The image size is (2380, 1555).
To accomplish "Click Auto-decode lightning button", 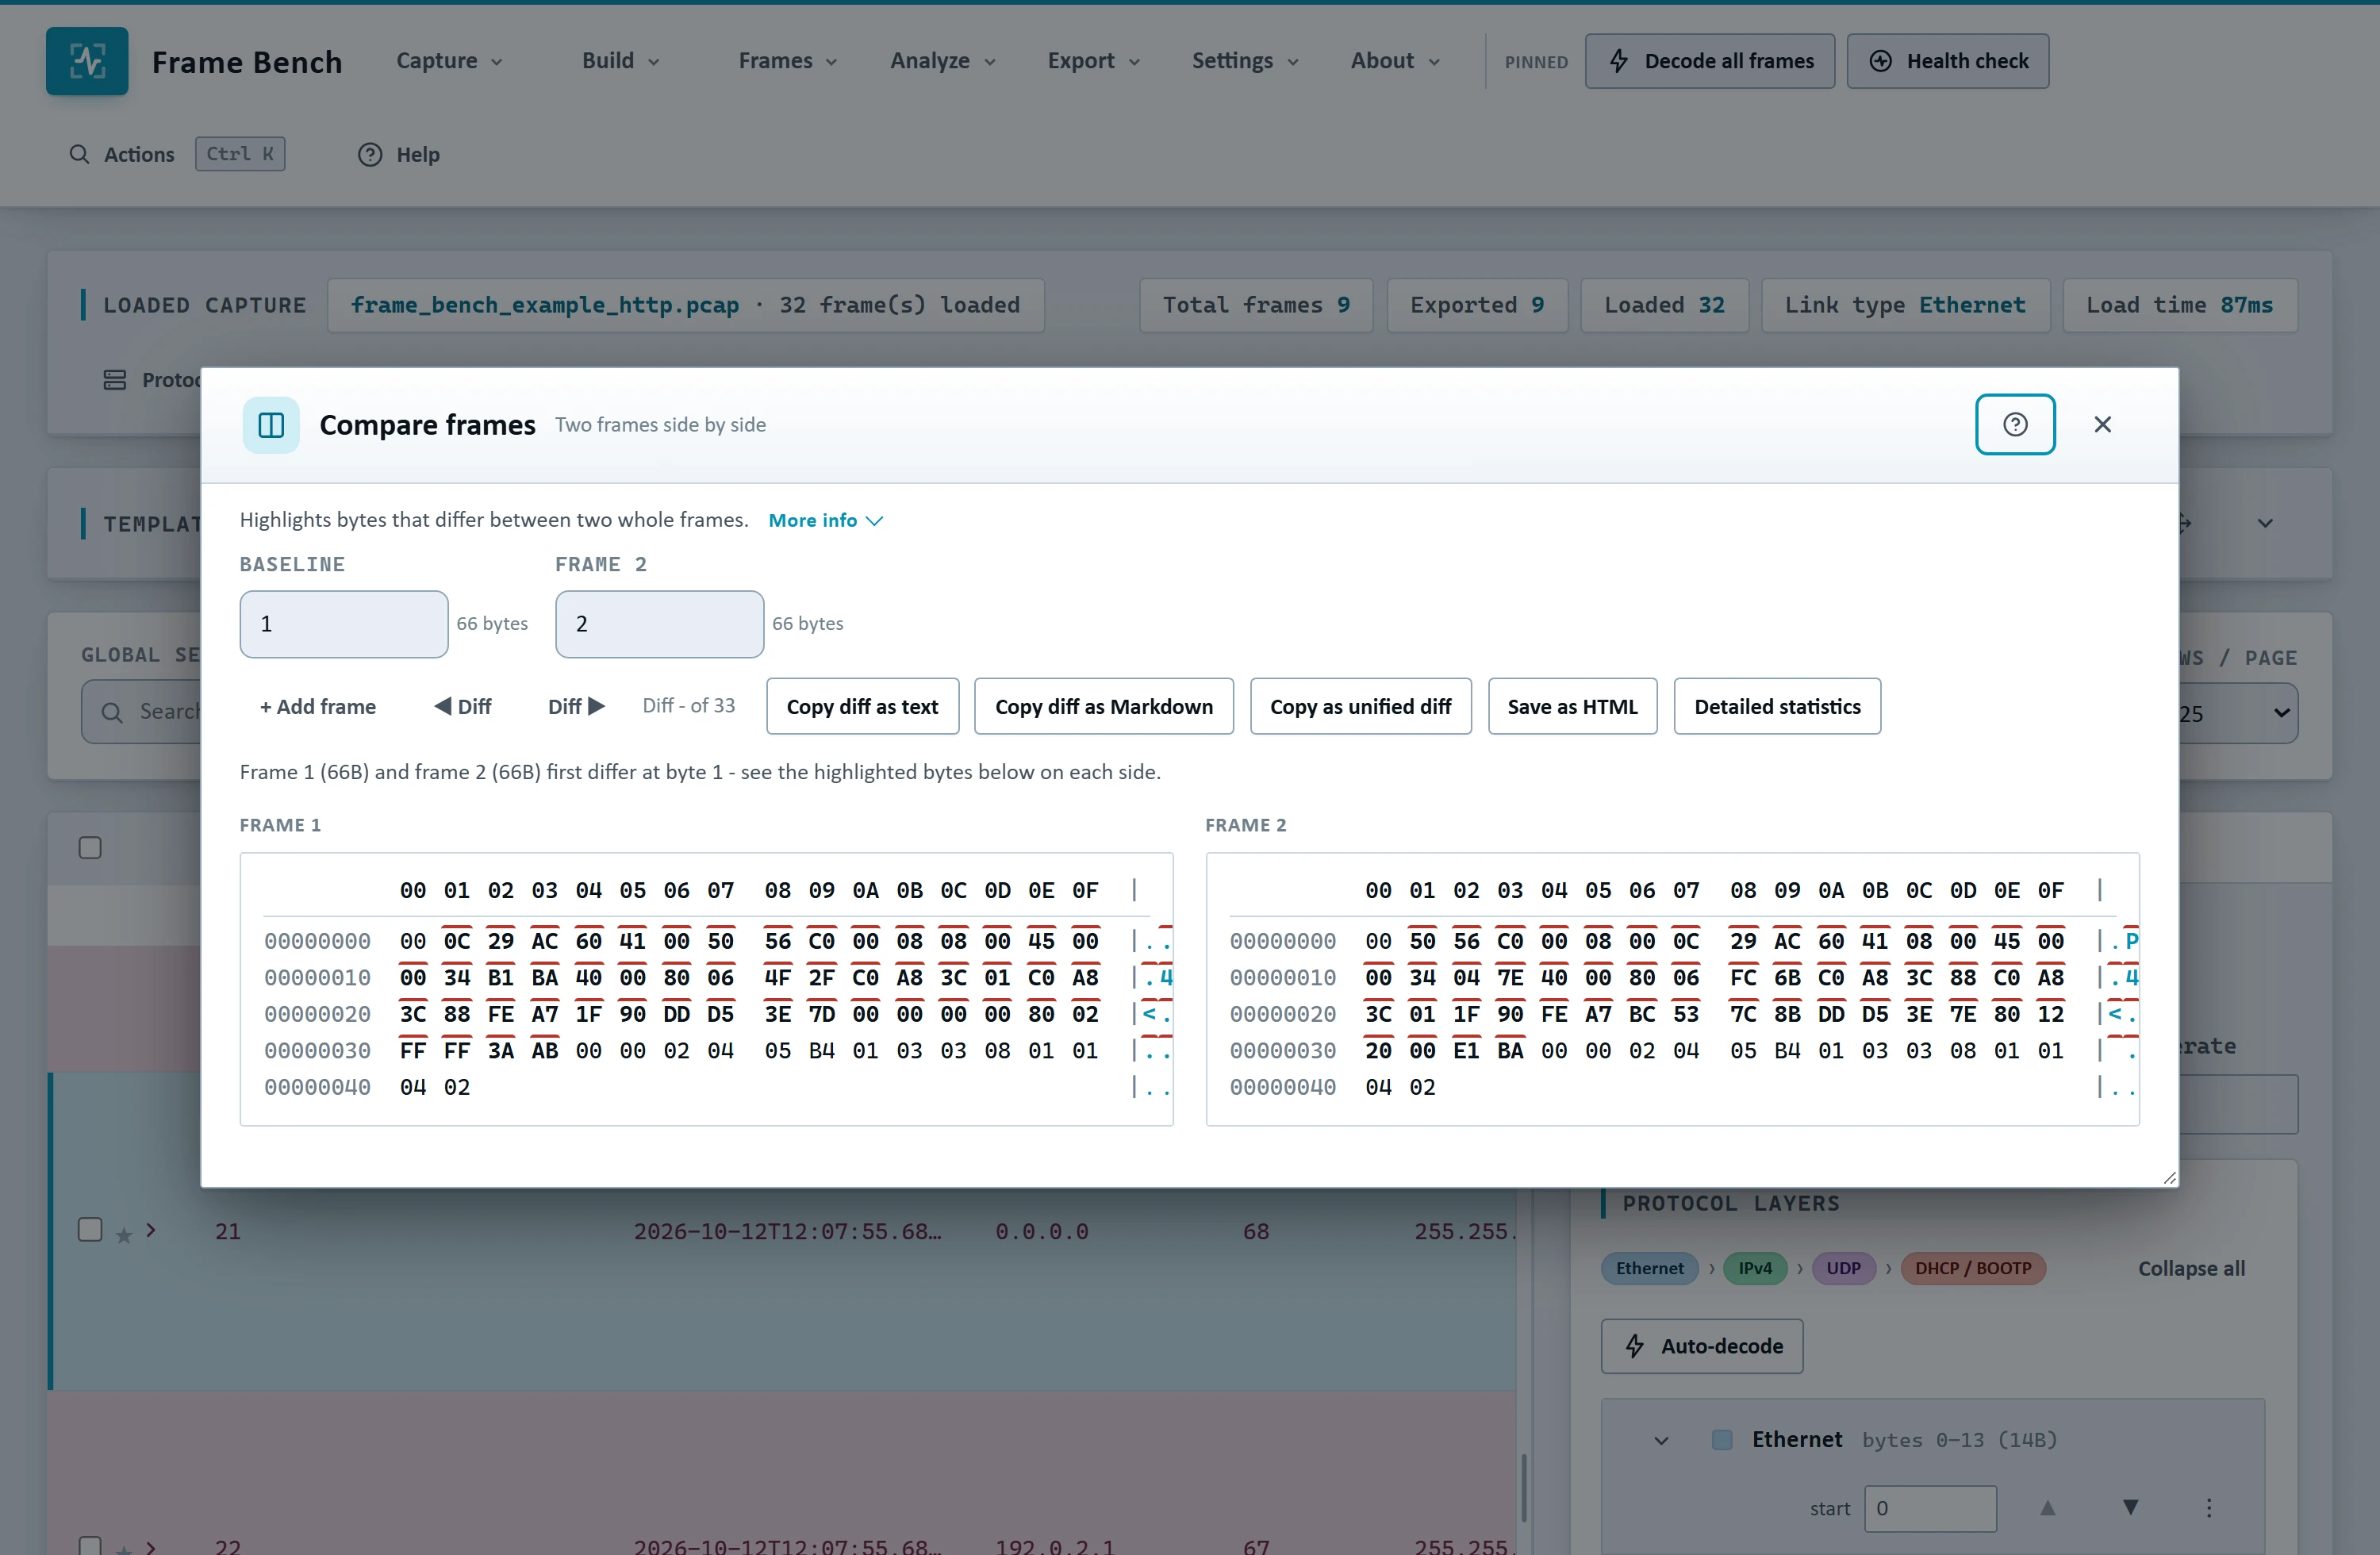I will 1701,1346.
